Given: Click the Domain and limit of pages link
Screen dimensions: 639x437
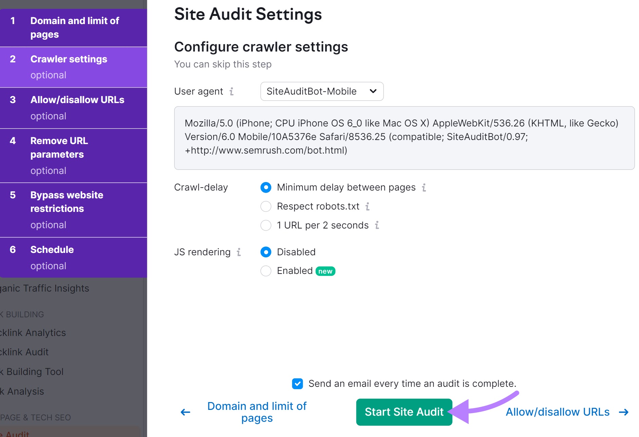Looking at the screenshot, I should click(x=257, y=412).
